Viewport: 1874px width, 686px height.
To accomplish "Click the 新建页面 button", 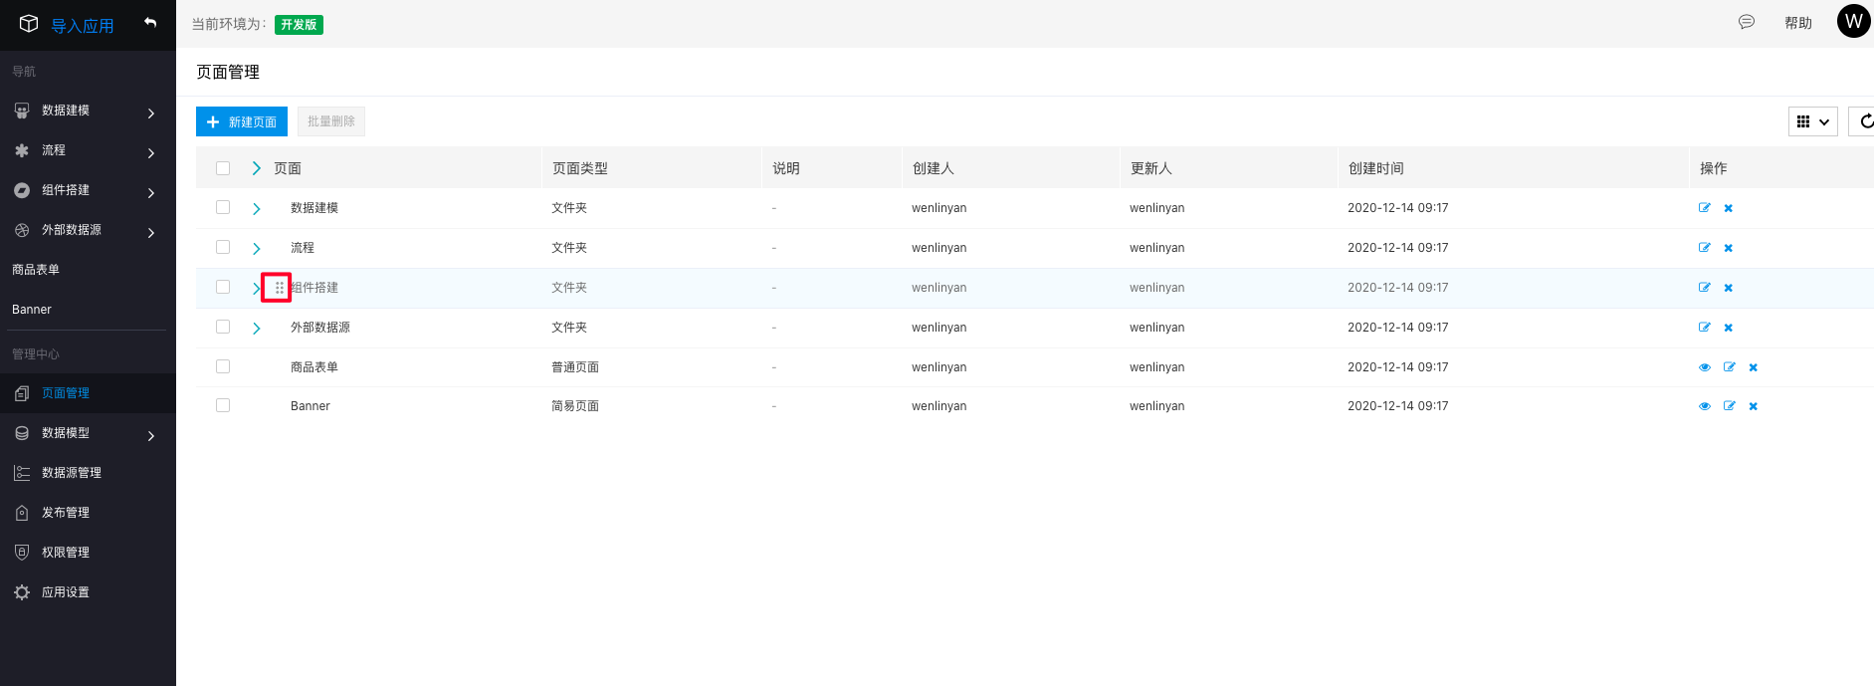I will (242, 121).
